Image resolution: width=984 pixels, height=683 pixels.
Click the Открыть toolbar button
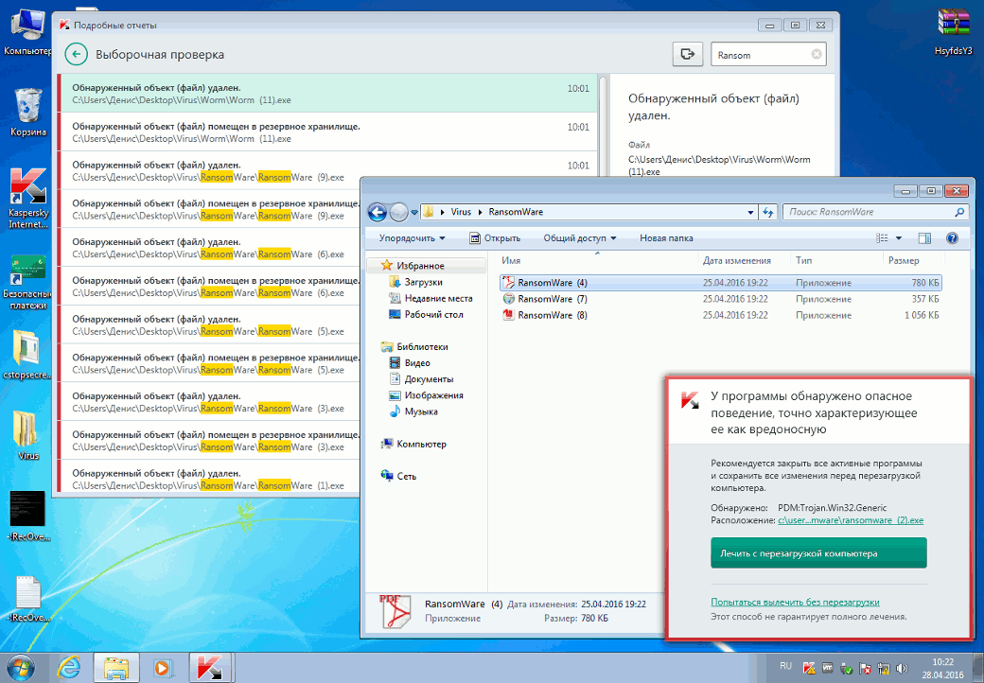click(495, 238)
